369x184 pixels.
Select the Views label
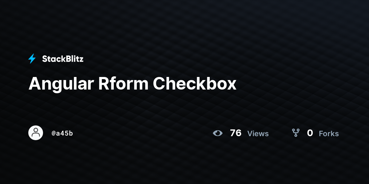(258, 134)
